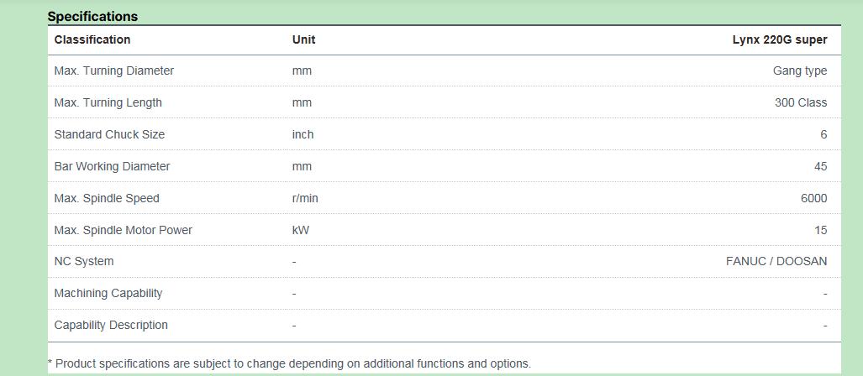Select the Max. Turning Length label

click(x=108, y=102)
